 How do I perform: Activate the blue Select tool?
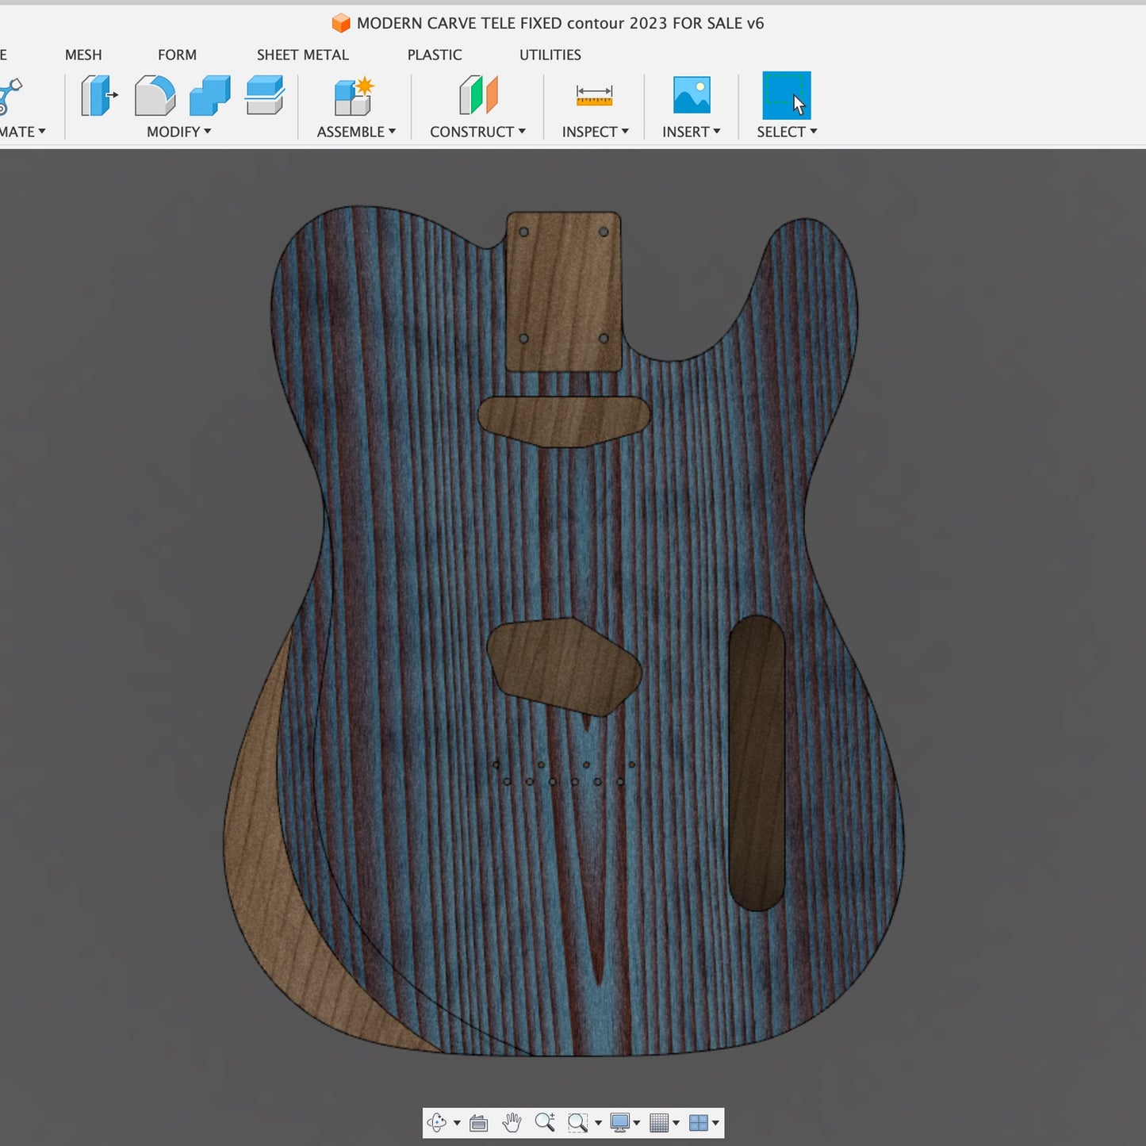point(786,96)
